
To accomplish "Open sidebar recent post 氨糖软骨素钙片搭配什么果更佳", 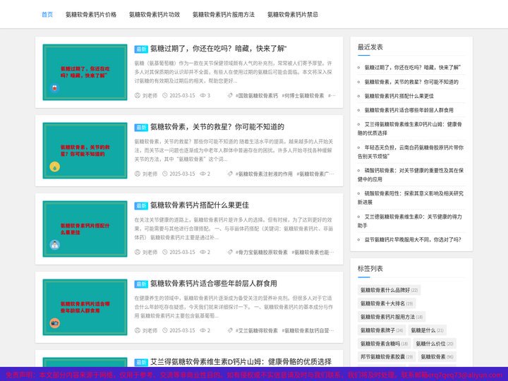I will [x=399, y=96].
